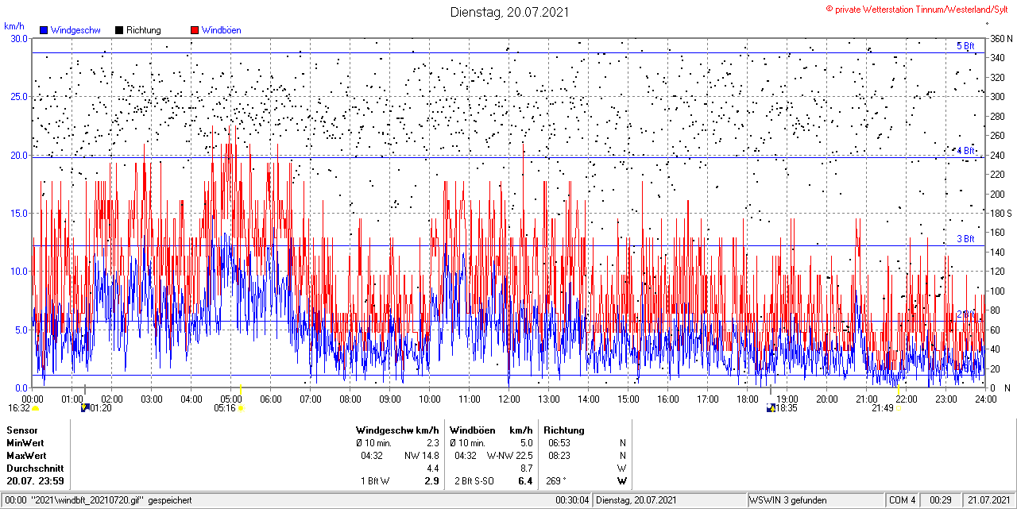Click the Richtung legend label
This screenshot has width=1017, height=509.
coord(143,30)
